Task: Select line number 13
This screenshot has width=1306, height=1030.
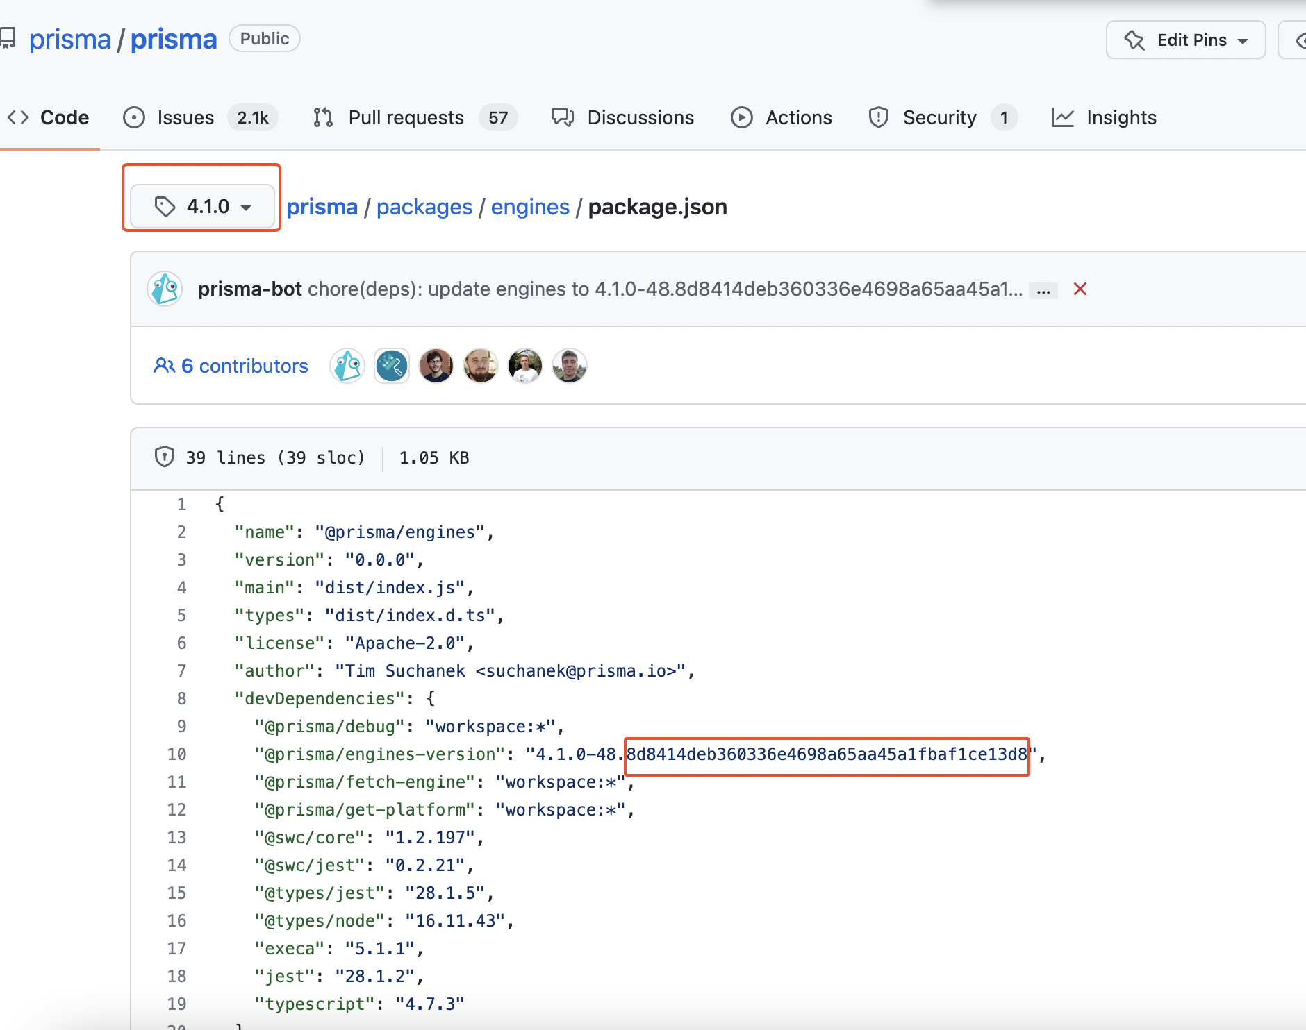Action: point(176,837)
